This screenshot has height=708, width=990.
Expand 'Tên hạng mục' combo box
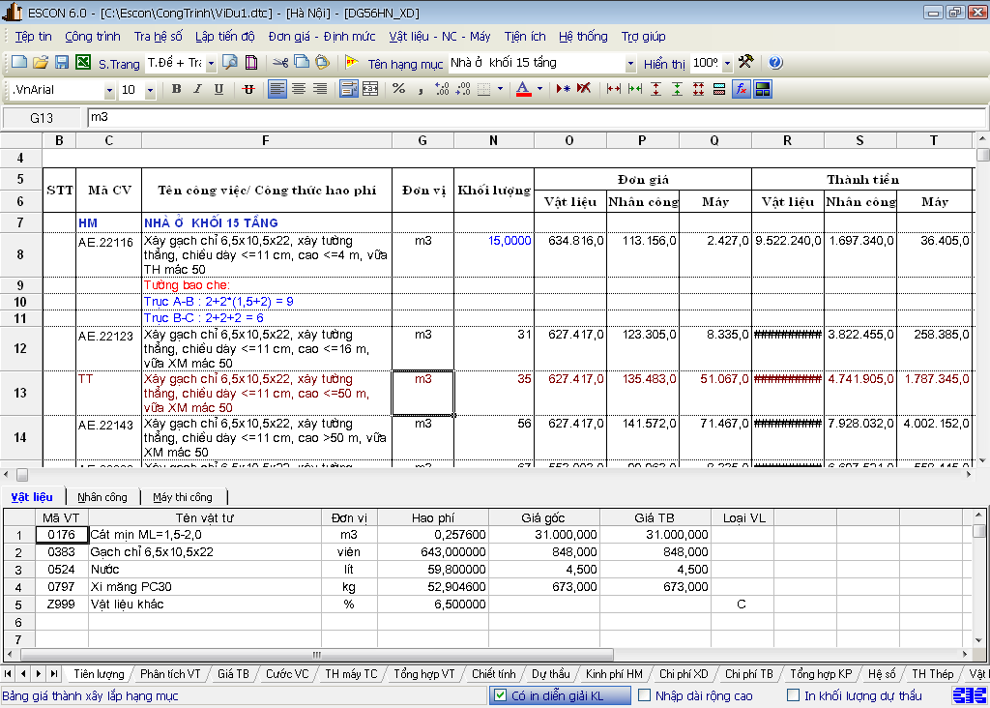coord(630,64)
